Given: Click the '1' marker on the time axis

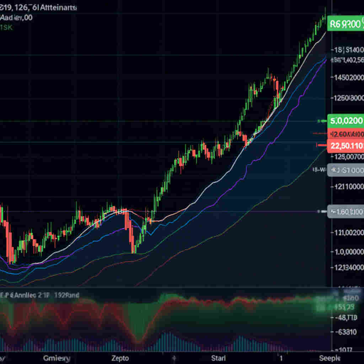Looking at the screenshot, I should pyautogui.click(x=280, y=358).
